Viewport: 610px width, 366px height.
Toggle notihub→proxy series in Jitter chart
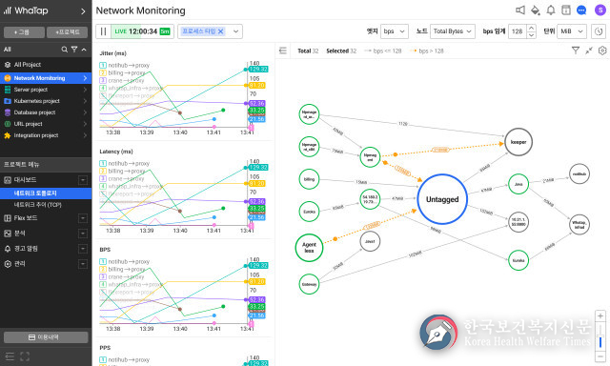[x=125, y=66]
